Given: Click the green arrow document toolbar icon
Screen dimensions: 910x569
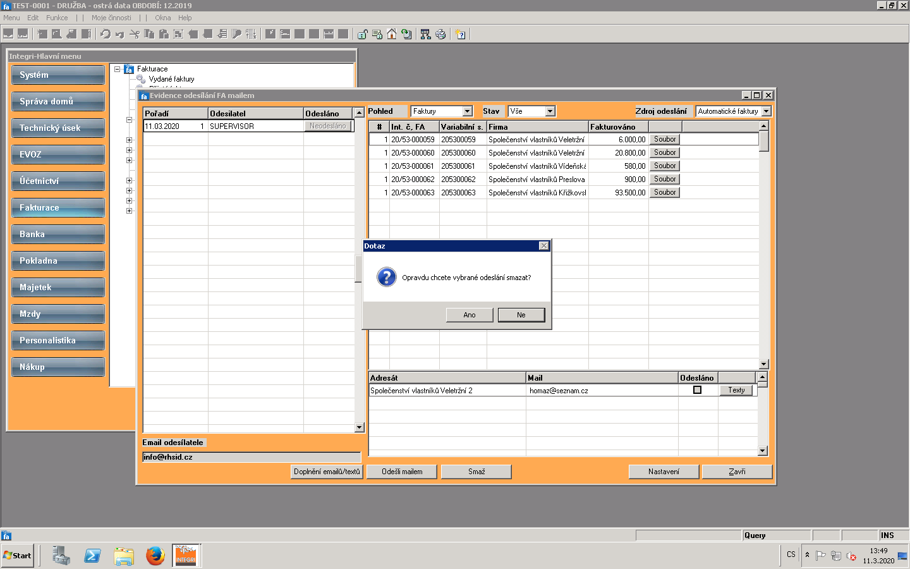Looking at the screenshot, I should (x=406, y=34).
